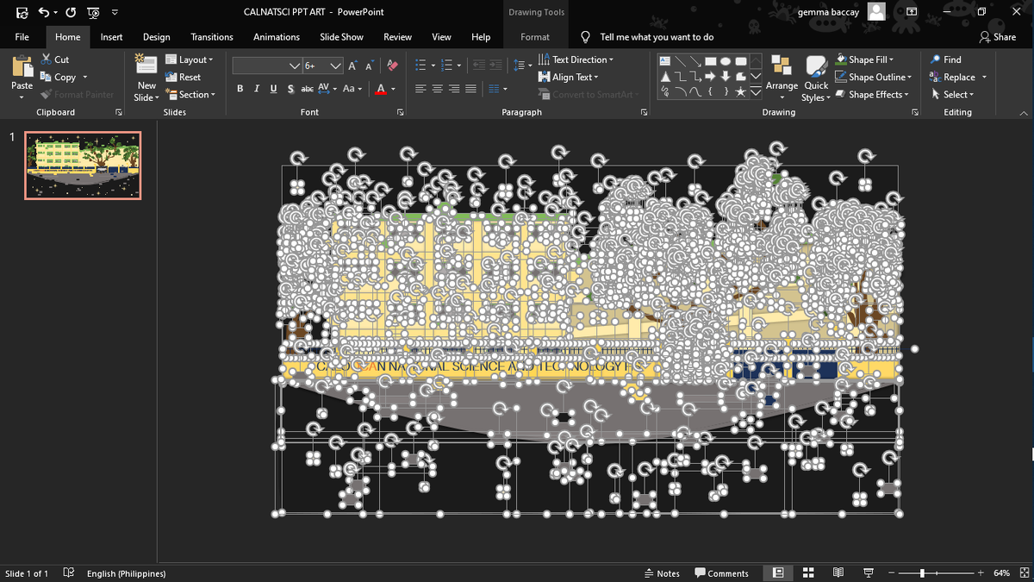This screenshot has height=582, width=1034.
Task: Center-align the text
Action: point(437,89)
